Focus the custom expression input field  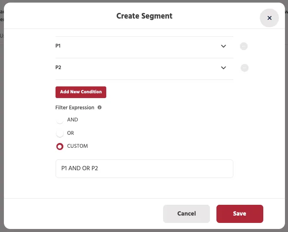pos(144,168)
